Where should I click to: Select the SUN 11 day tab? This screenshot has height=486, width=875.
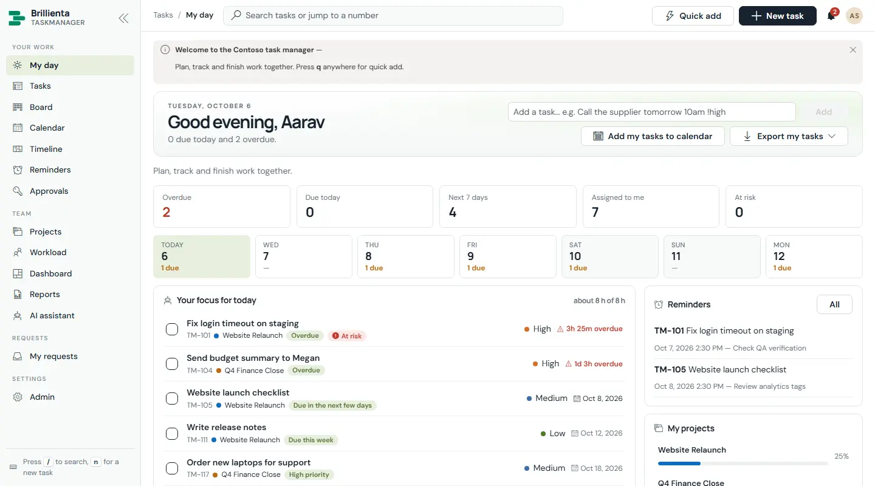(712, 256)
